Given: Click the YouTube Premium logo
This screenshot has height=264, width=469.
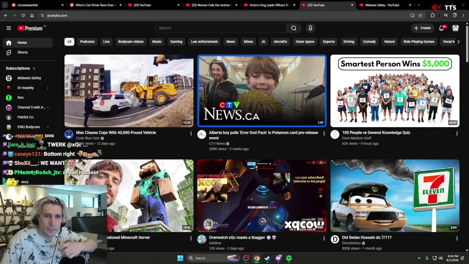Looking at the screenshot, I should [x=30, y=28].
